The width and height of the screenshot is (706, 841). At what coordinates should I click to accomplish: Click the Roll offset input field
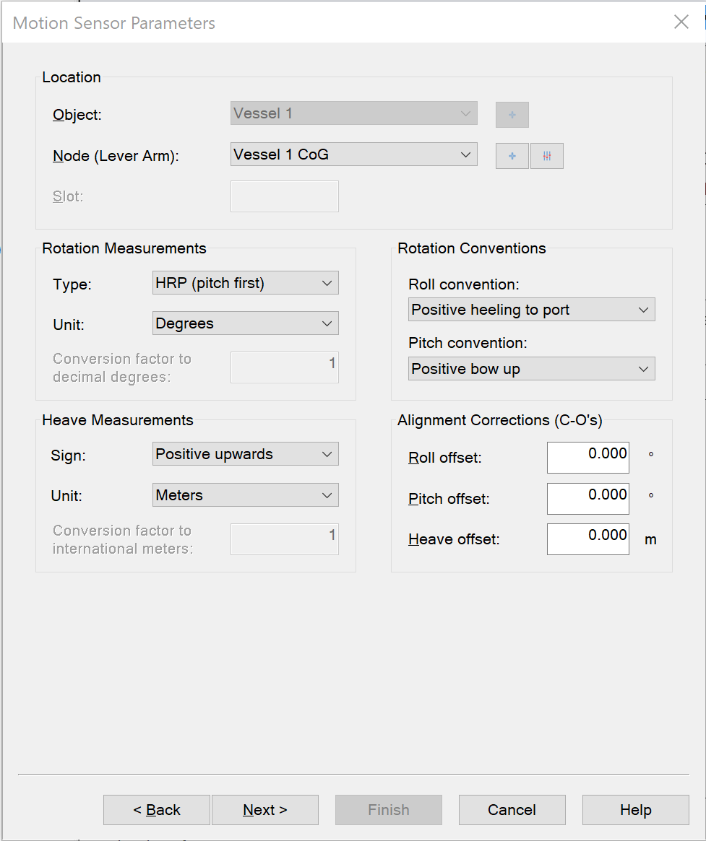coord(587,458)
